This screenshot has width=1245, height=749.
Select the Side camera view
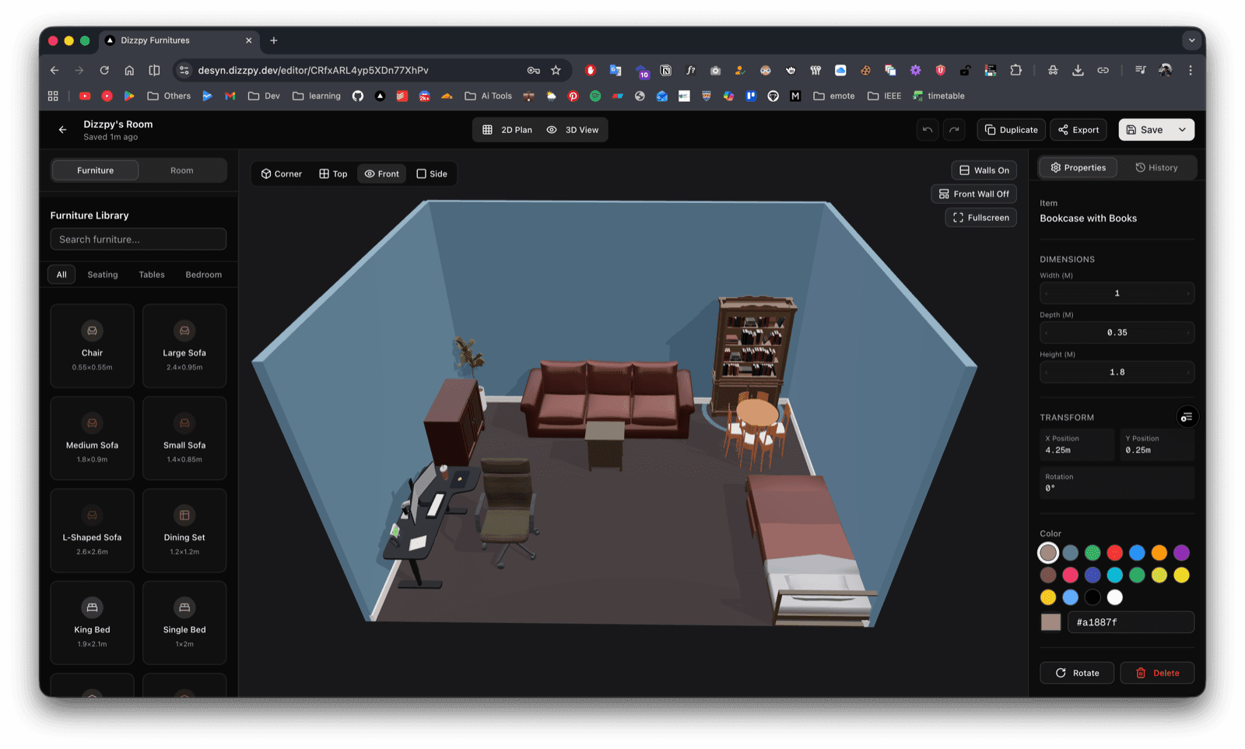[432, 173]
